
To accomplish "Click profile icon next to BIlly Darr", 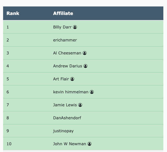I will pyautogui.click(x=75, y=27).
